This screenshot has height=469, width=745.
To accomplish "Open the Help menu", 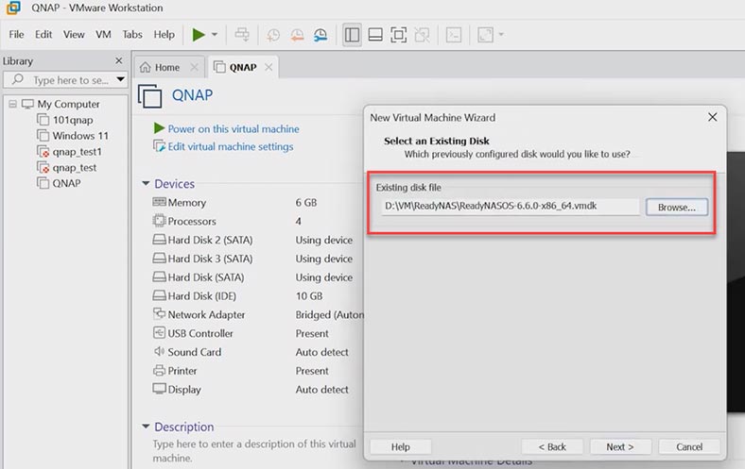I will tap(164, 35).
